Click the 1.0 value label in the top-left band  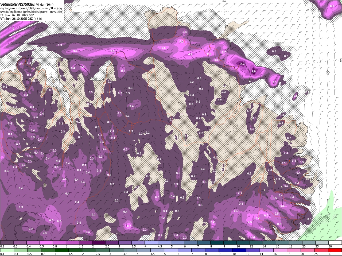(x=12, y=29)
